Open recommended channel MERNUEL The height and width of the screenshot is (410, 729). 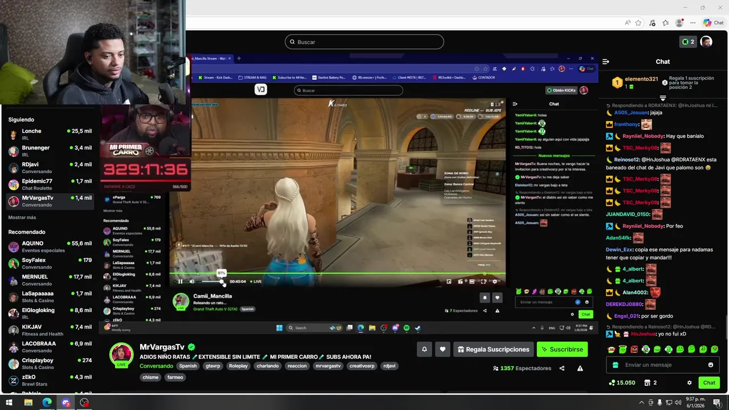[50, 280]
